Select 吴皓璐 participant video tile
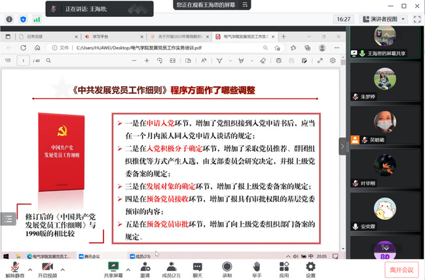 click(x=384, y=125)
